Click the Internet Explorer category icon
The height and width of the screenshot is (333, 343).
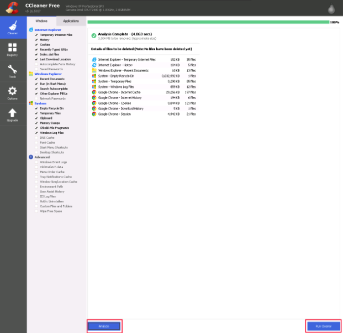31,30
